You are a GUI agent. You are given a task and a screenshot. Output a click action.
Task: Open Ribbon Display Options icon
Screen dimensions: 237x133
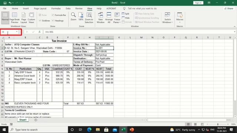click(x=209, y=3)
